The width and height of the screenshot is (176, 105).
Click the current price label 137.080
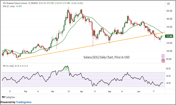[169, 36]
